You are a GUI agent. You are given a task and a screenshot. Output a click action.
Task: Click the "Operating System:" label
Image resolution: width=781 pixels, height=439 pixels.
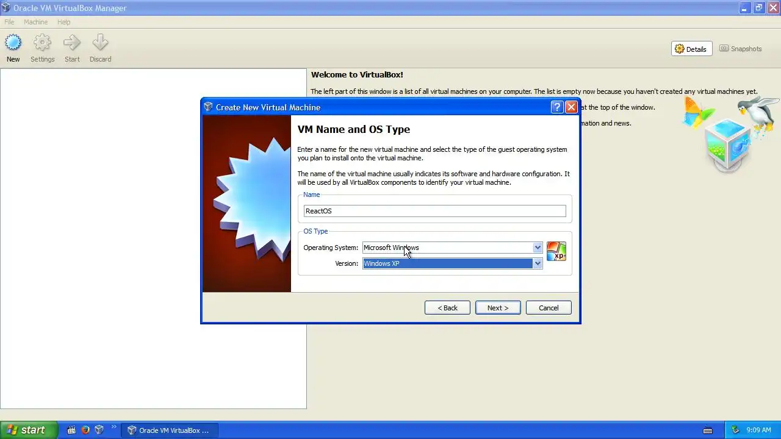click(x=331, y=248)
